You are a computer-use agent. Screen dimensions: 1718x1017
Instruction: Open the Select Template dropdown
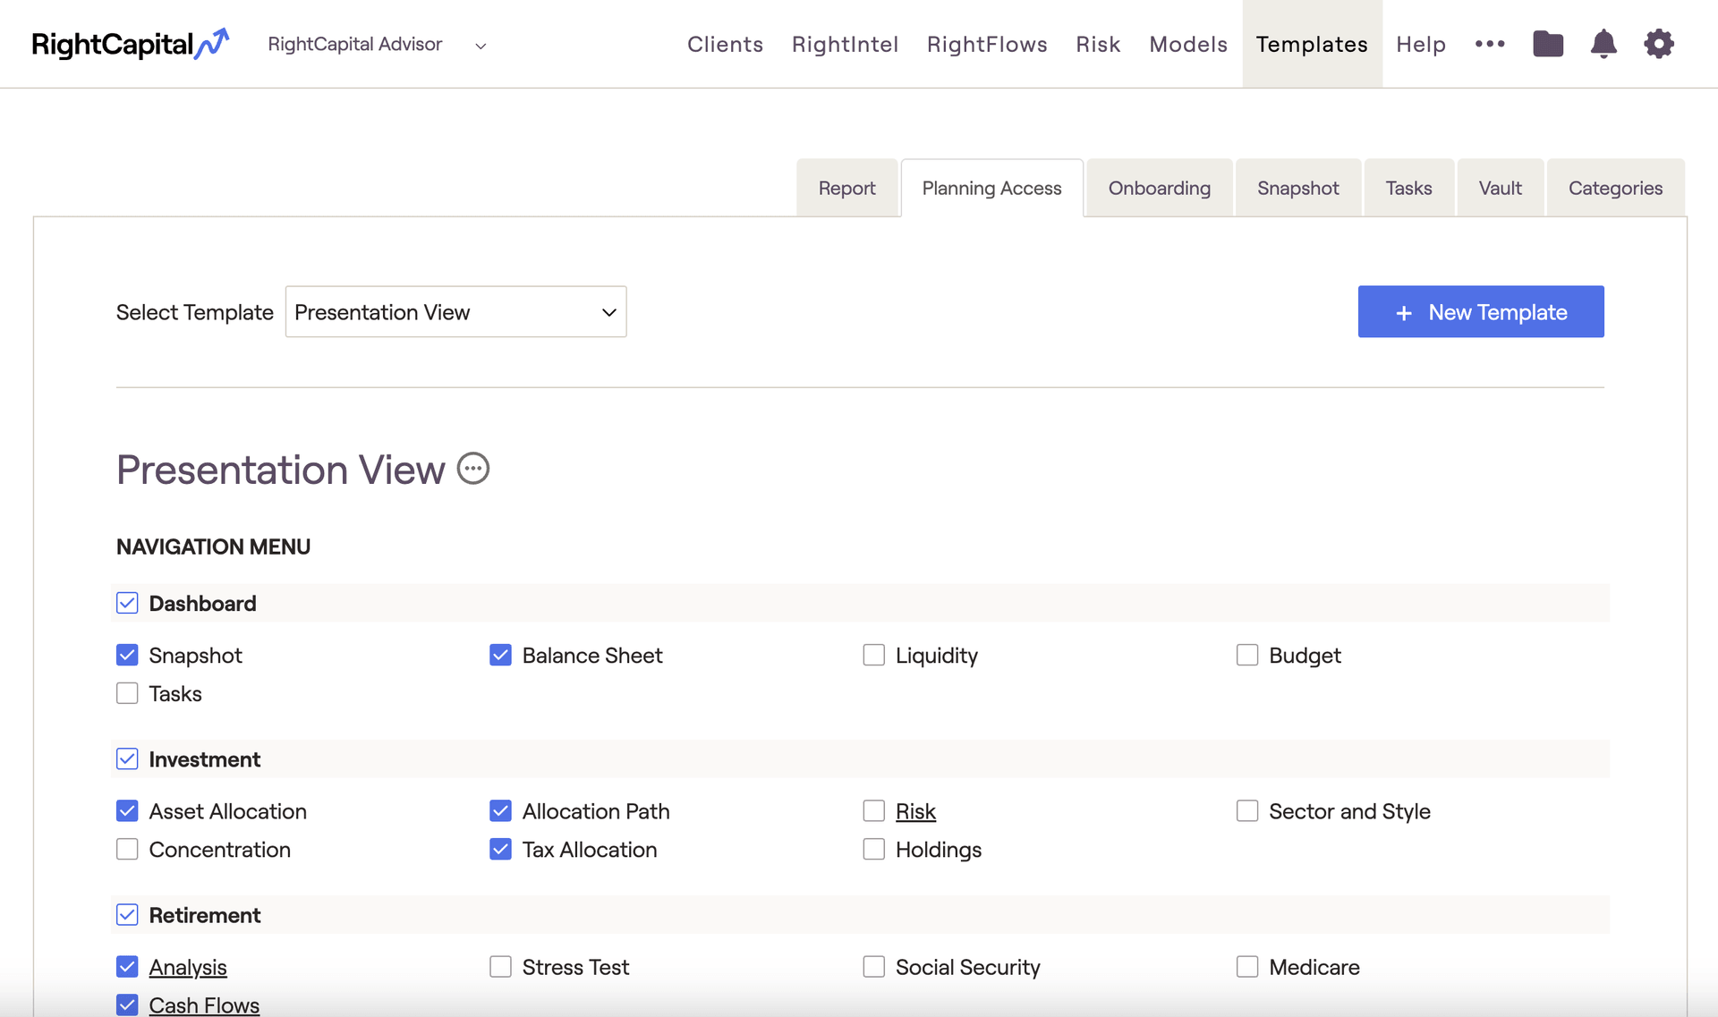455,312
